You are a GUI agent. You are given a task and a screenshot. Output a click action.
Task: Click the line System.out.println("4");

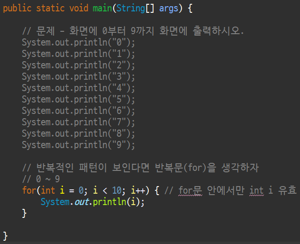coord(79,88)
